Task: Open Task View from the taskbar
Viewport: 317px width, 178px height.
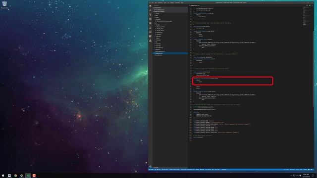Action: click(x=9, y=176)
